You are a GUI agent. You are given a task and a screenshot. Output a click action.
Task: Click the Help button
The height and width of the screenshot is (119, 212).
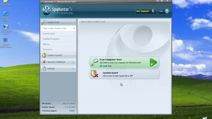(x=164, y=11)
